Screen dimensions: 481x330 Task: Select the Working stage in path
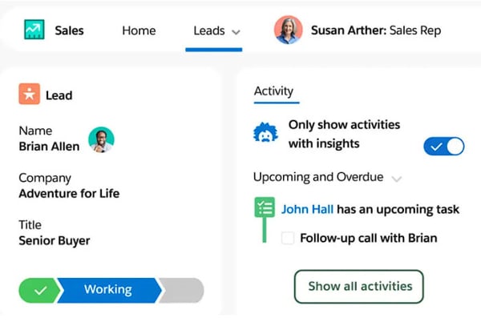point(107,289)
